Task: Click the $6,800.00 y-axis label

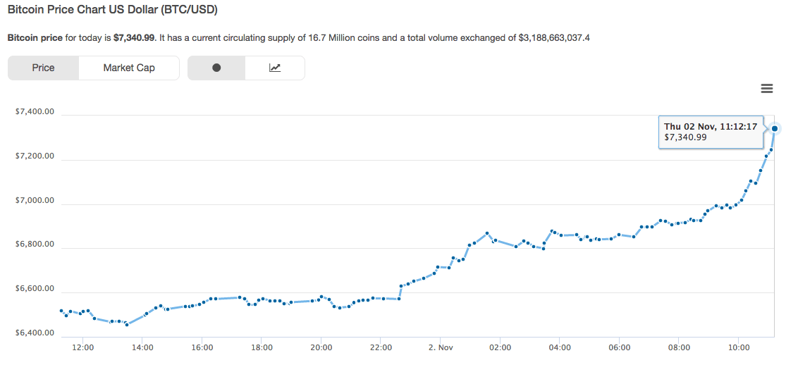Action: click(x=35, y=245)
